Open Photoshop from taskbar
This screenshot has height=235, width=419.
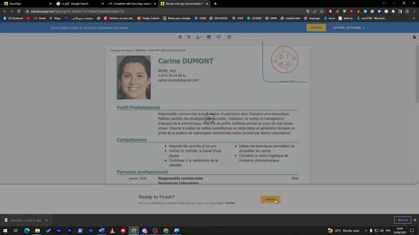click(91, 230)
